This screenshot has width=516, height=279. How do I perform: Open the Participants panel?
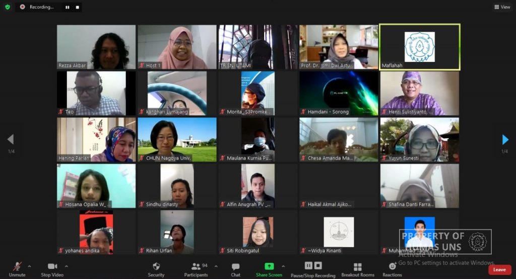(196, 269)
